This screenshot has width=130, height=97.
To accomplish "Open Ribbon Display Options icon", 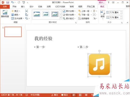I will [113, 3].
